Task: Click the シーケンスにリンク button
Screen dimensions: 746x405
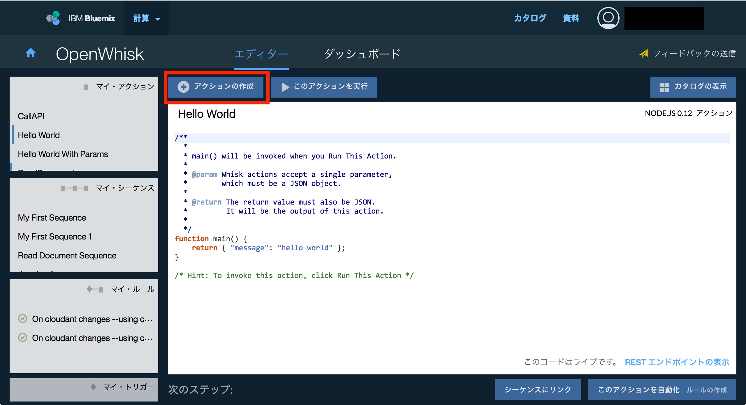Action: click(538, 390)
